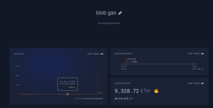Select the highlighted orange data point on chart
The image size is (213, 108).
67,94
